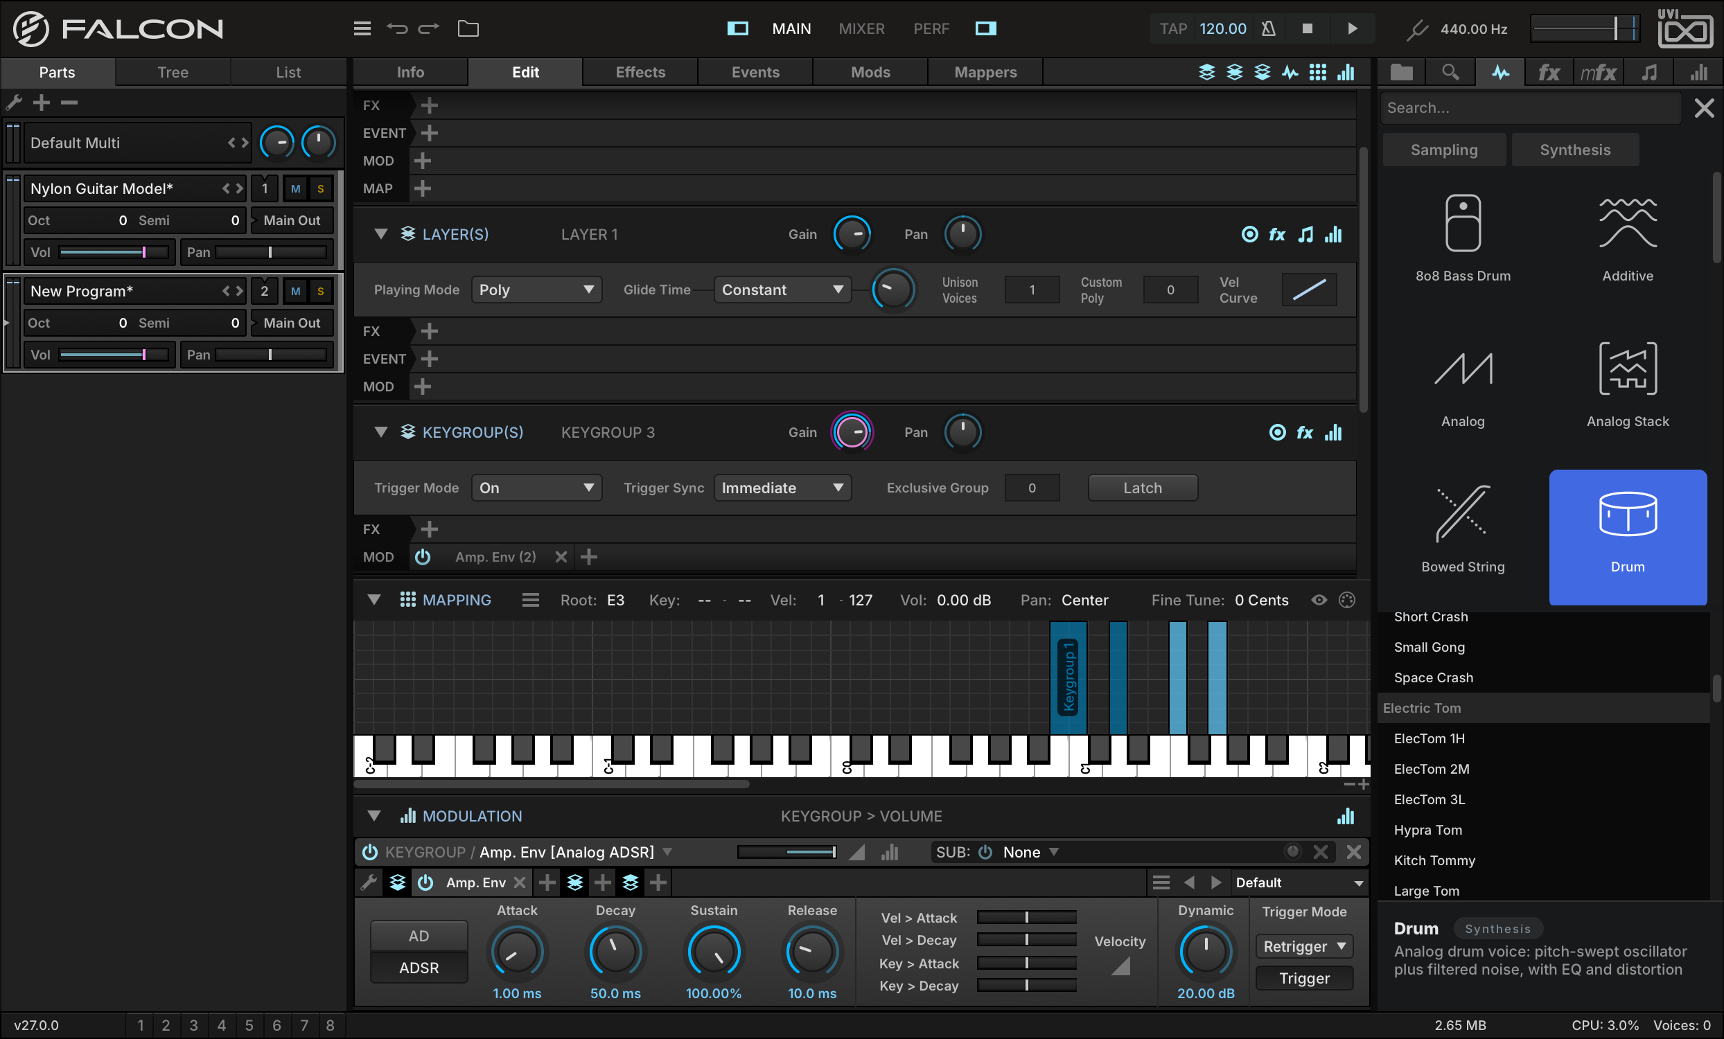Open the parts wrench settings icon
Viewport: 1724px width, 1039px height.
(x=14, y=103)
